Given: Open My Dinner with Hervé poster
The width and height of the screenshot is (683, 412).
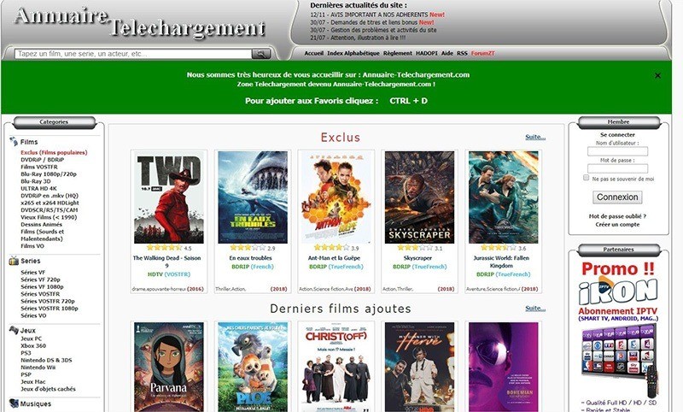Looking at the screenshot, I should [419, 367].
